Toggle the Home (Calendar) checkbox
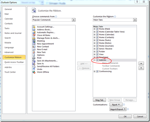 [x=97, y=35]
